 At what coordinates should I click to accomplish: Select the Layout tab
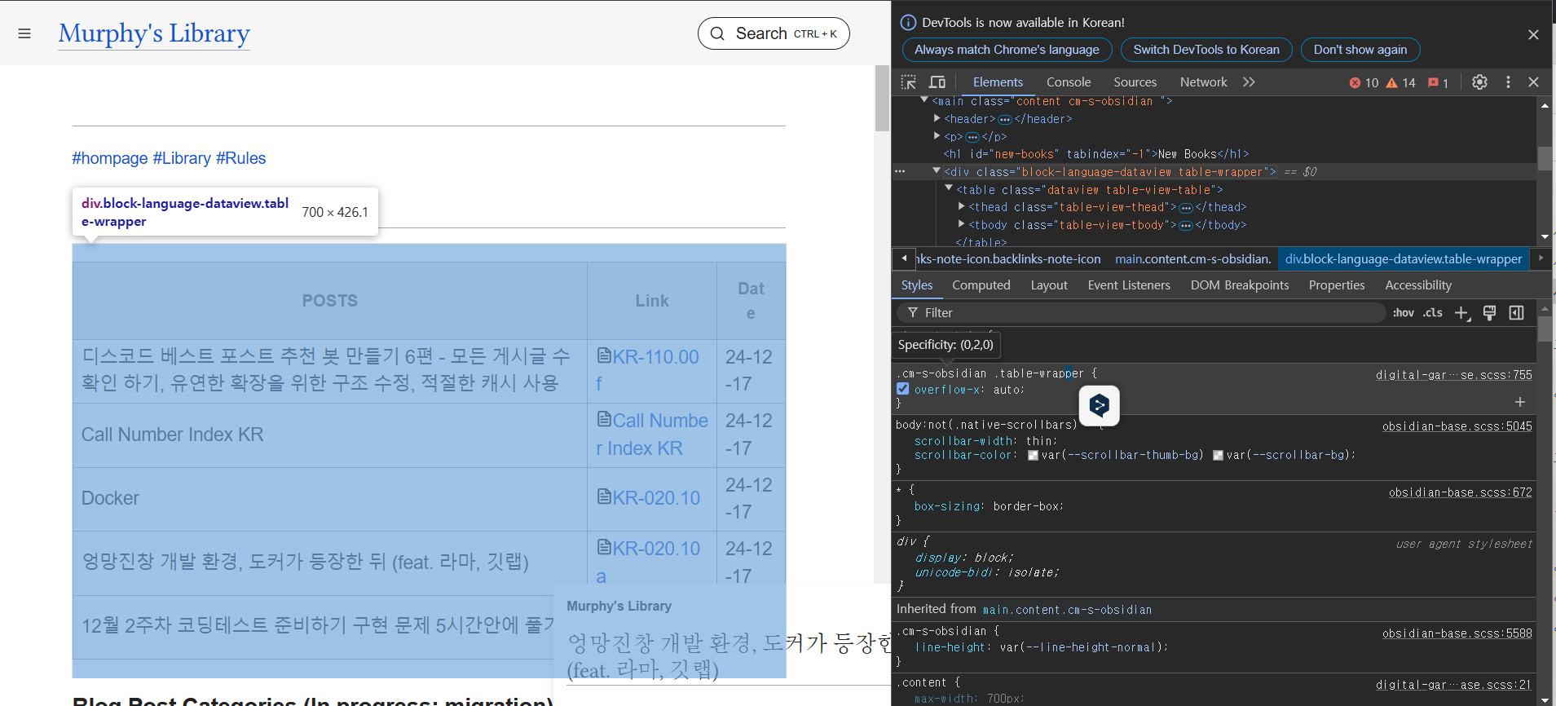point(1049,285)
